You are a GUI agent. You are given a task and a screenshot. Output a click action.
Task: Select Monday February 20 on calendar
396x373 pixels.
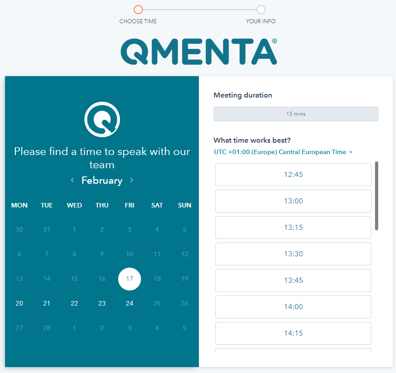19,303
